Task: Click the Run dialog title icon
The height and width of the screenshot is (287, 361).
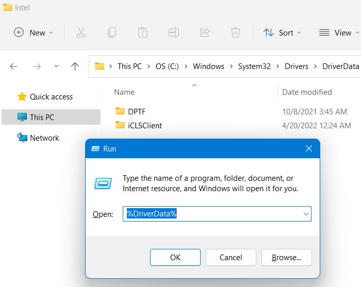Action: [95, 148]
